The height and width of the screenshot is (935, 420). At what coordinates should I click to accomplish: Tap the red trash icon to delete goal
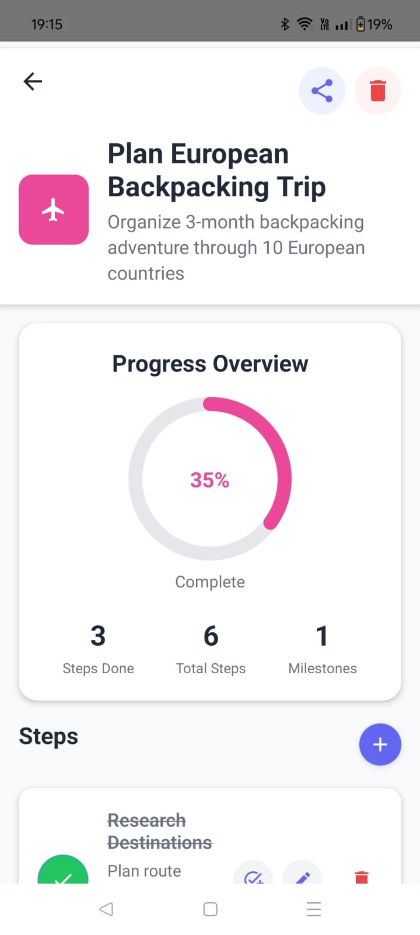click(378, 91)
